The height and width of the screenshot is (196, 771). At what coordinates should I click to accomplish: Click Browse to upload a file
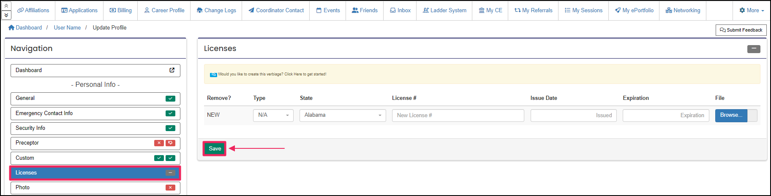coord(731,115)
